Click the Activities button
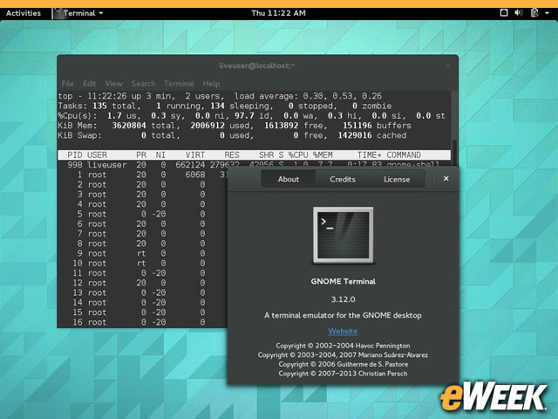This screenshot has height=419, width=558. coord(24,13)
